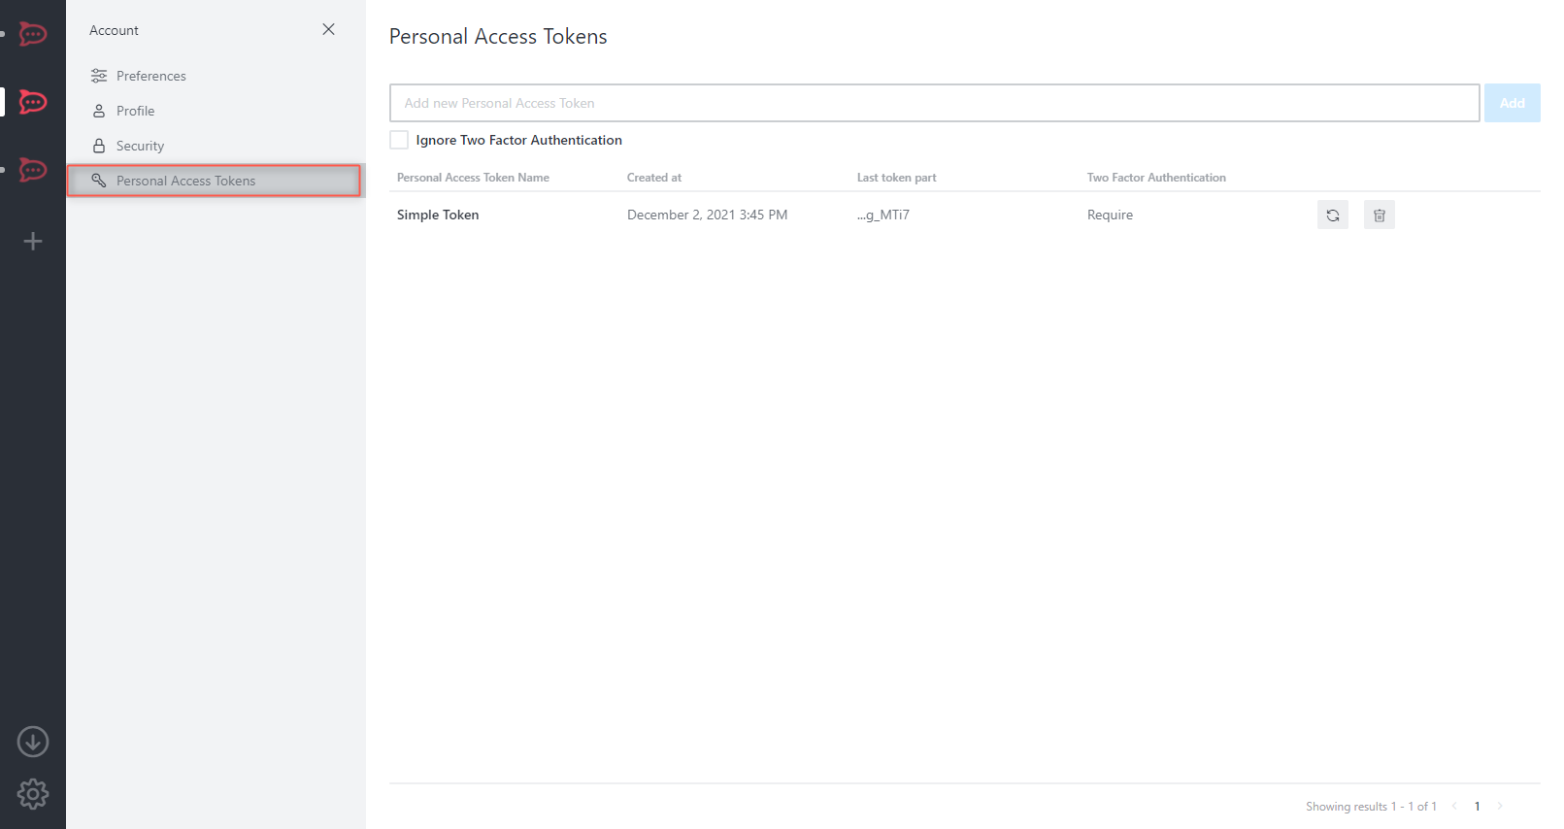Click the Two Factor Authentication column header

pos(1156,178)
